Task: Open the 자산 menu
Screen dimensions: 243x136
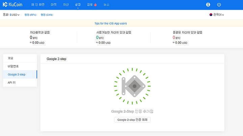Action: click(66, 5)
